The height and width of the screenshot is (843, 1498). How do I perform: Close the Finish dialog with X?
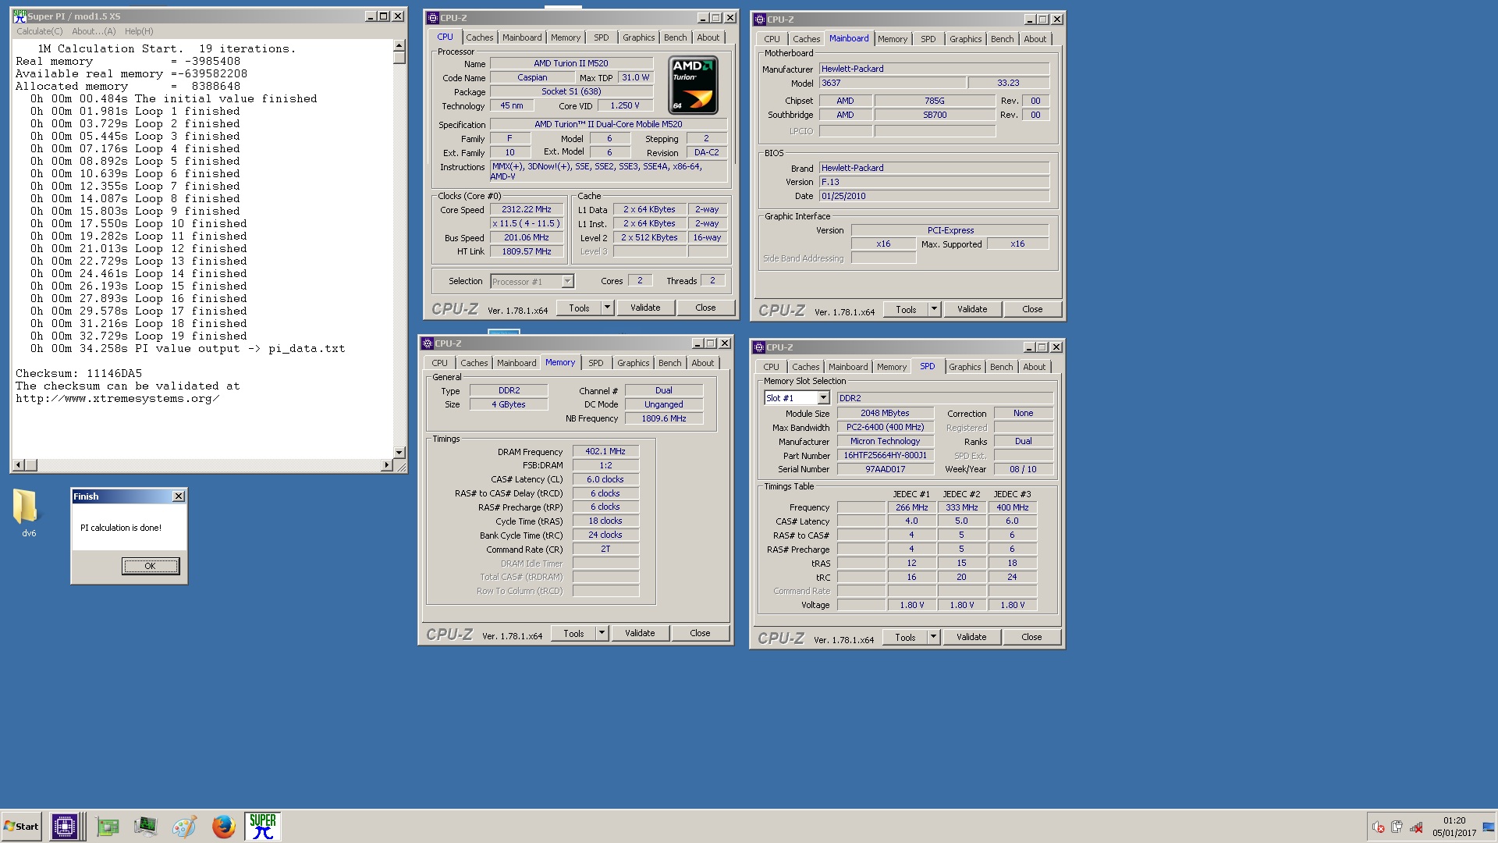(179, 496)
